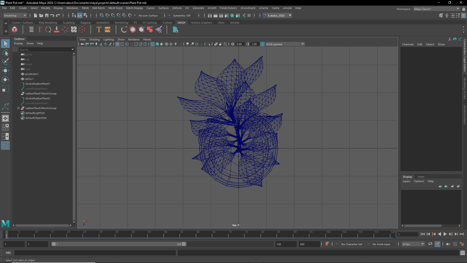Select the 3D Type text tool icon
The width and height of the screenshot is (467, 263).
tap(99, 30)
